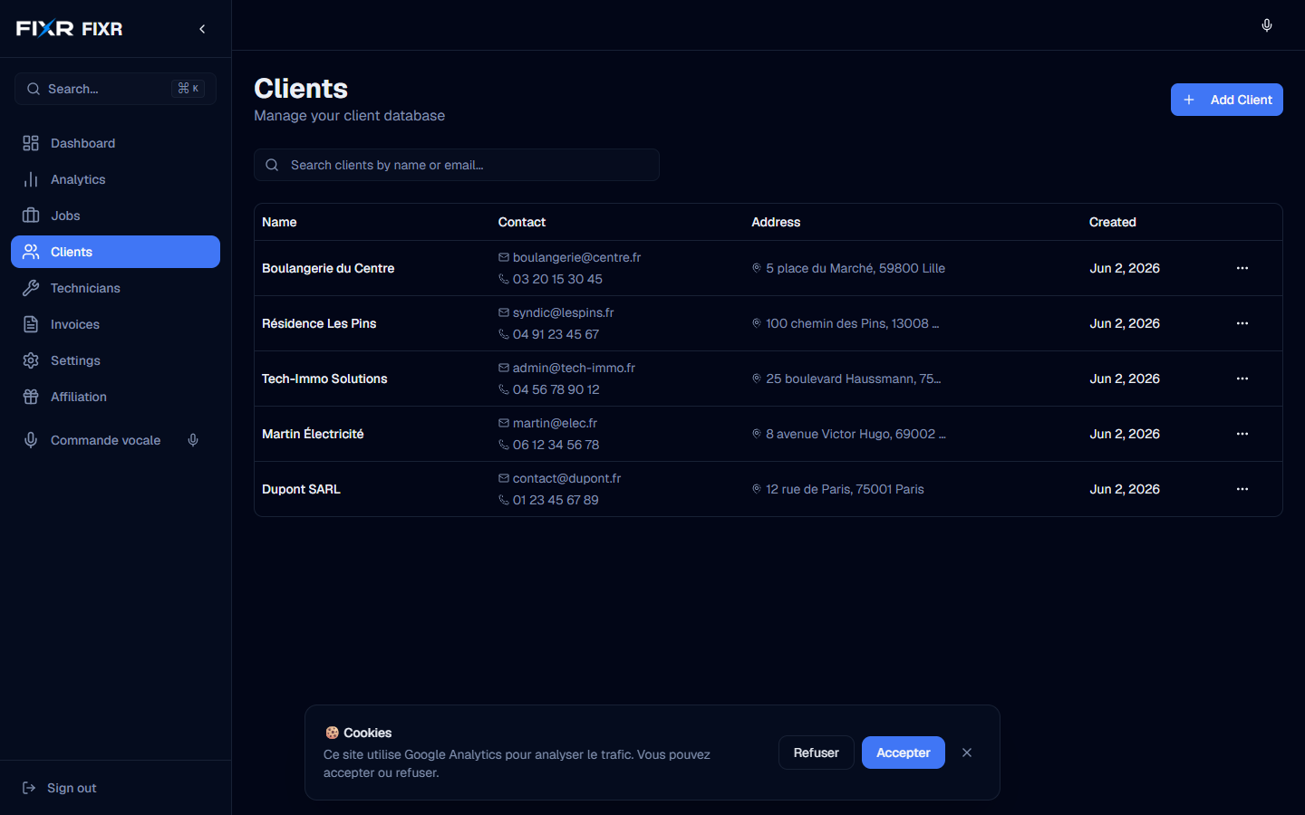Click the magnifier icon in clients search
This screenshot has width=1305, height=815.
[272, 165]
